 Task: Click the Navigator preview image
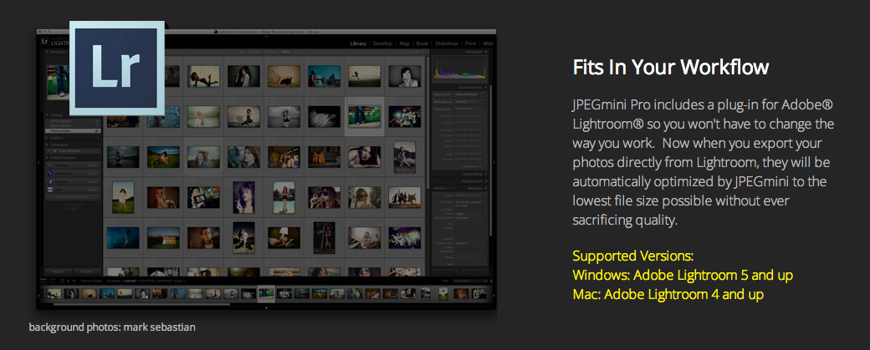coord(59,82)
